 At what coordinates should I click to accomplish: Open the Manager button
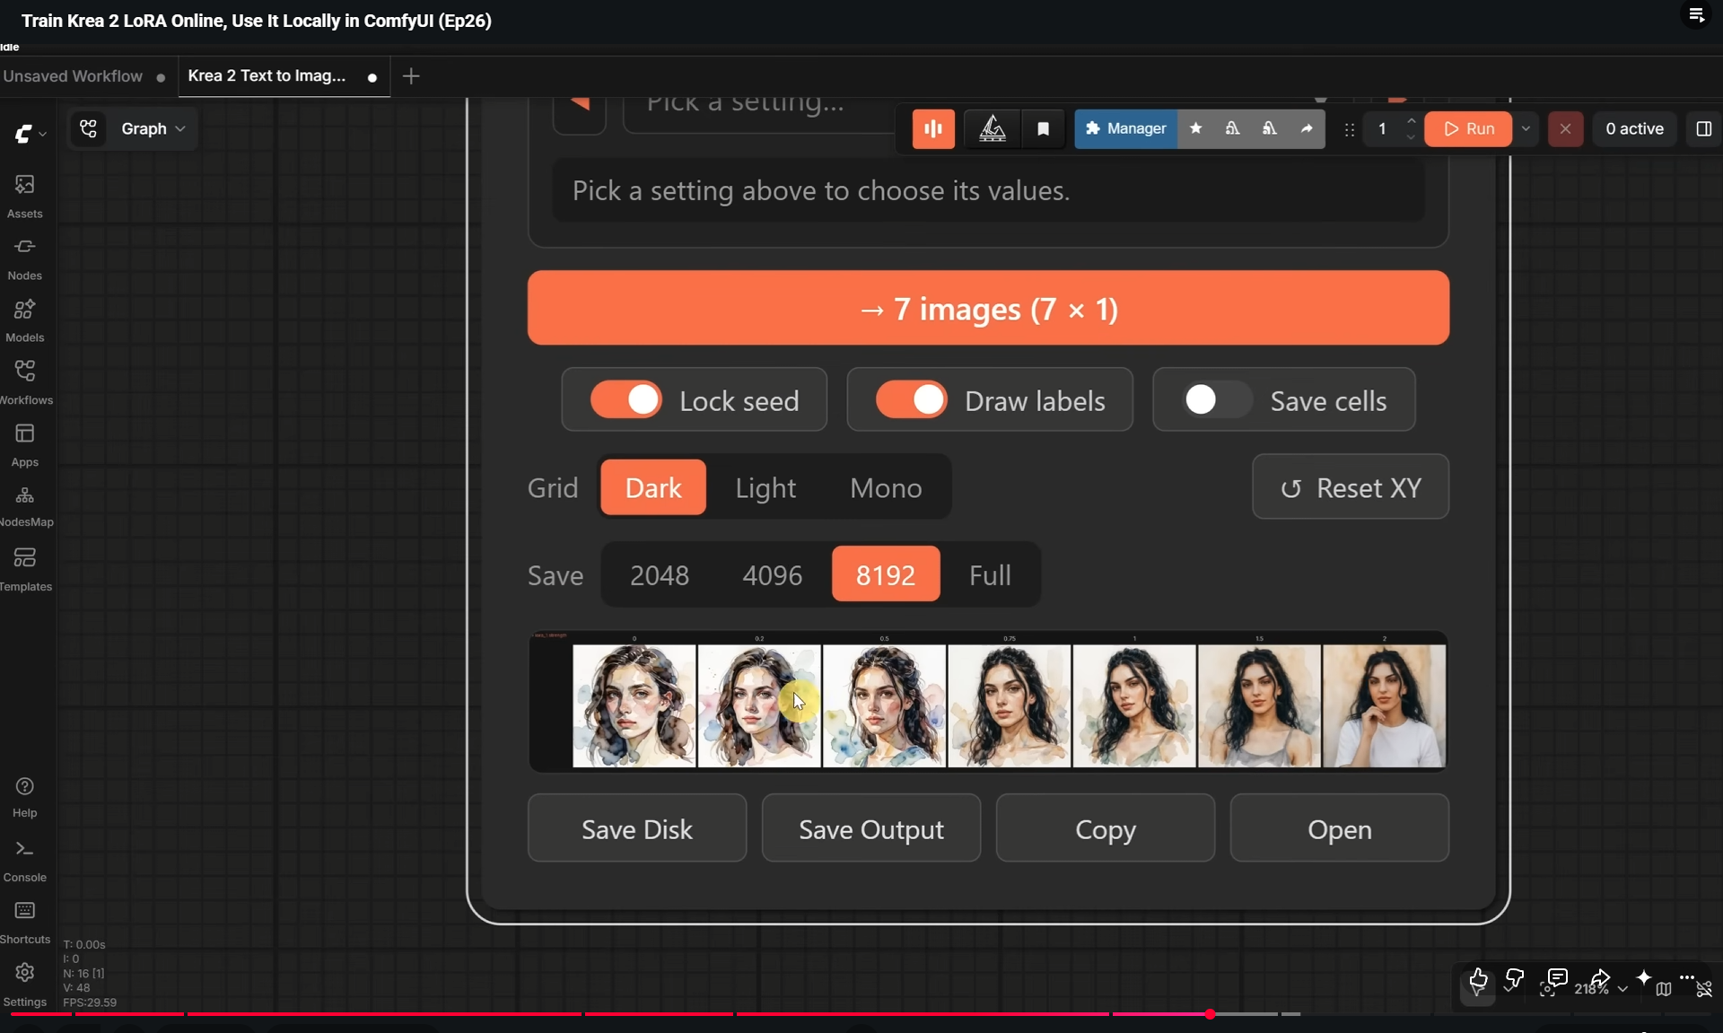tap(1126, 128)
